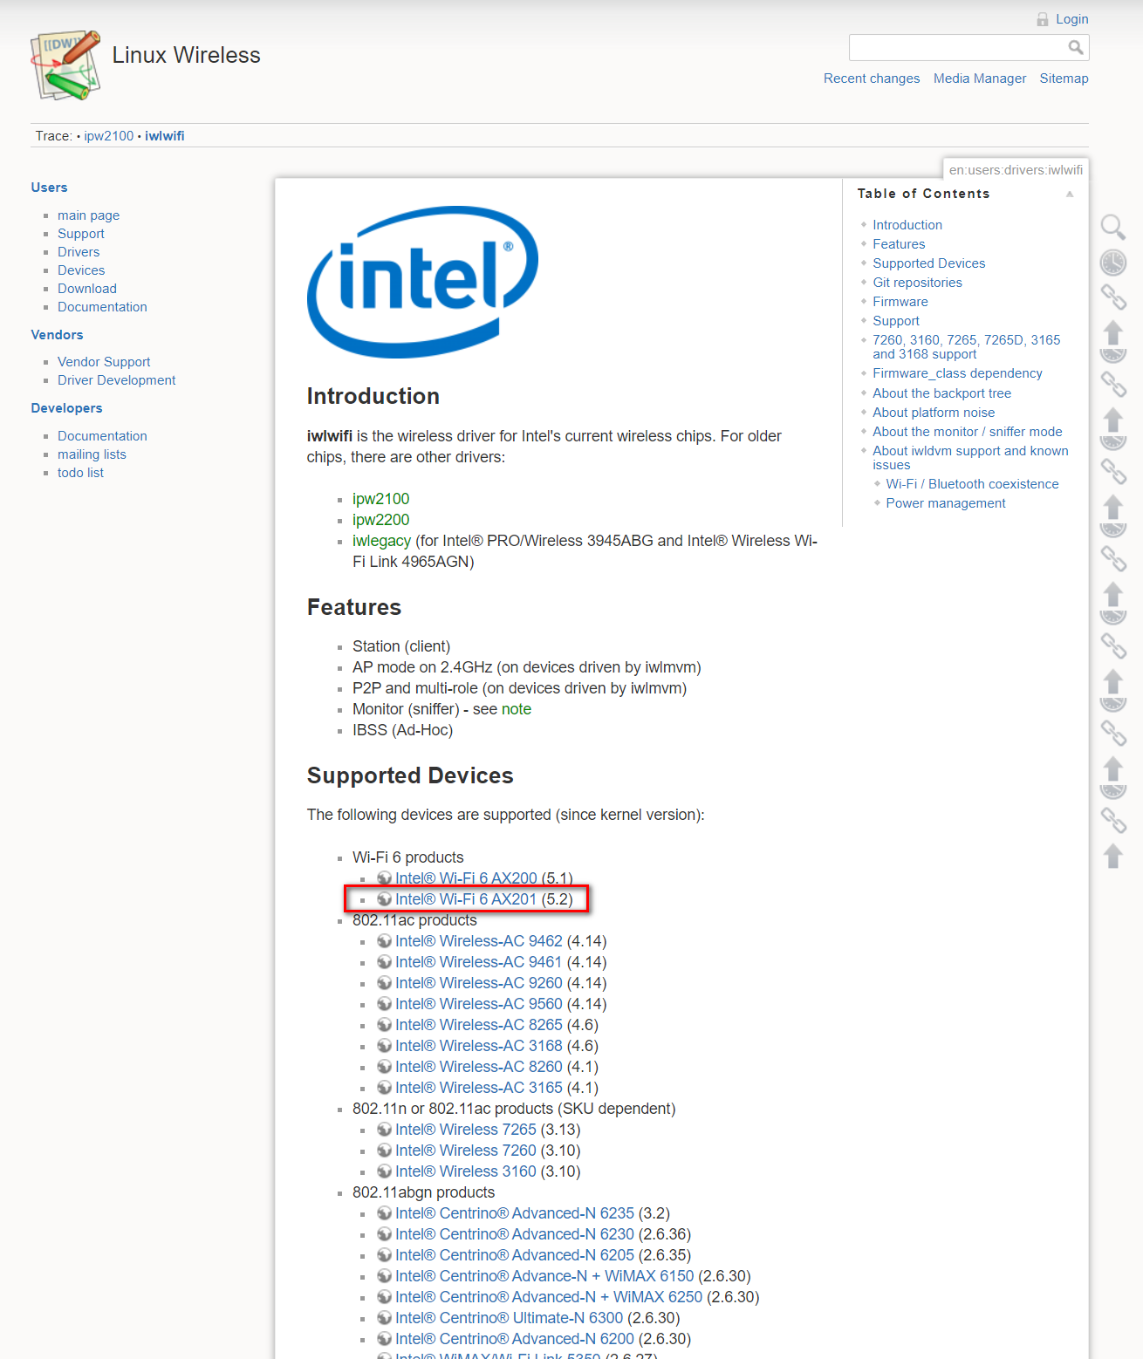
Task: Open Old Revisions via the clock icon
Action: [x=1113, y=263]
